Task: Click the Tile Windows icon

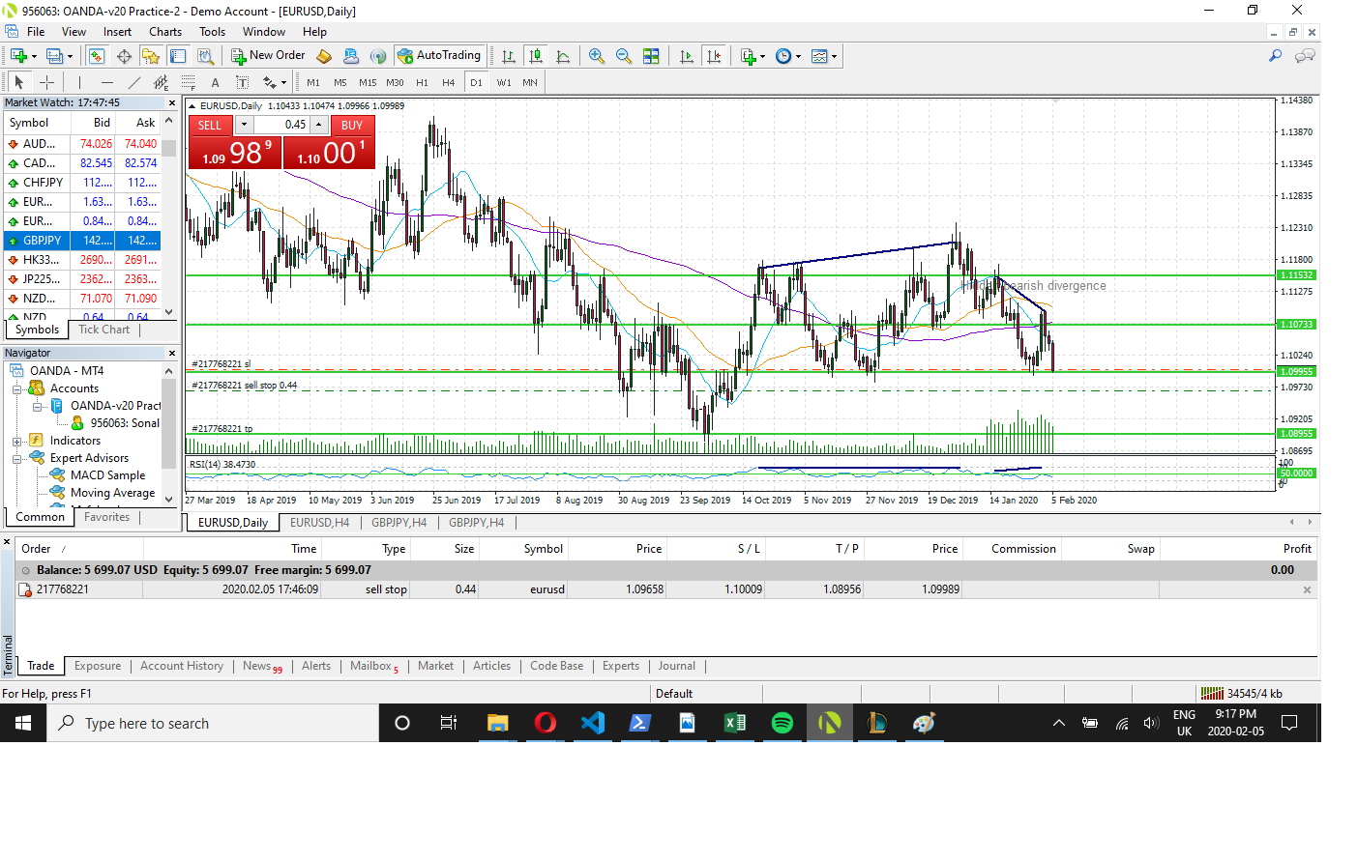Action: click(651, 56)
